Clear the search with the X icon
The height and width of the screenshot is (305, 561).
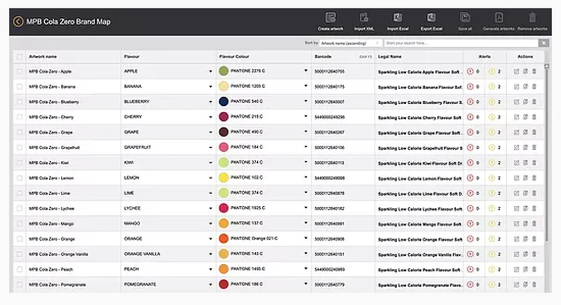pyautogui.click(x=543, y=43)
